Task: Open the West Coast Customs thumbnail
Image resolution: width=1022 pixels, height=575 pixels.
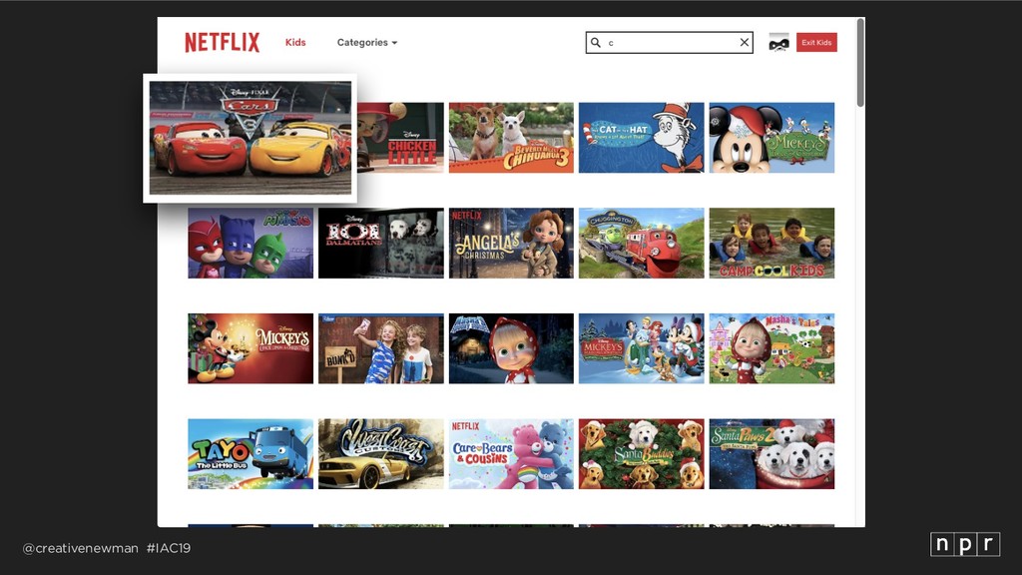Action: click(x=380, y=454)
